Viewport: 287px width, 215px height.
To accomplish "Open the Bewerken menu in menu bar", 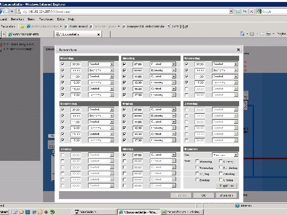I will [x=17, y=19].
